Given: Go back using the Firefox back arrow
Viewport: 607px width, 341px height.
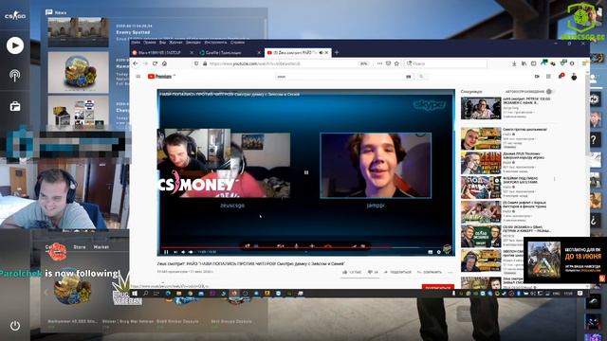Looking at the screenshot, I should click(136, 63).
